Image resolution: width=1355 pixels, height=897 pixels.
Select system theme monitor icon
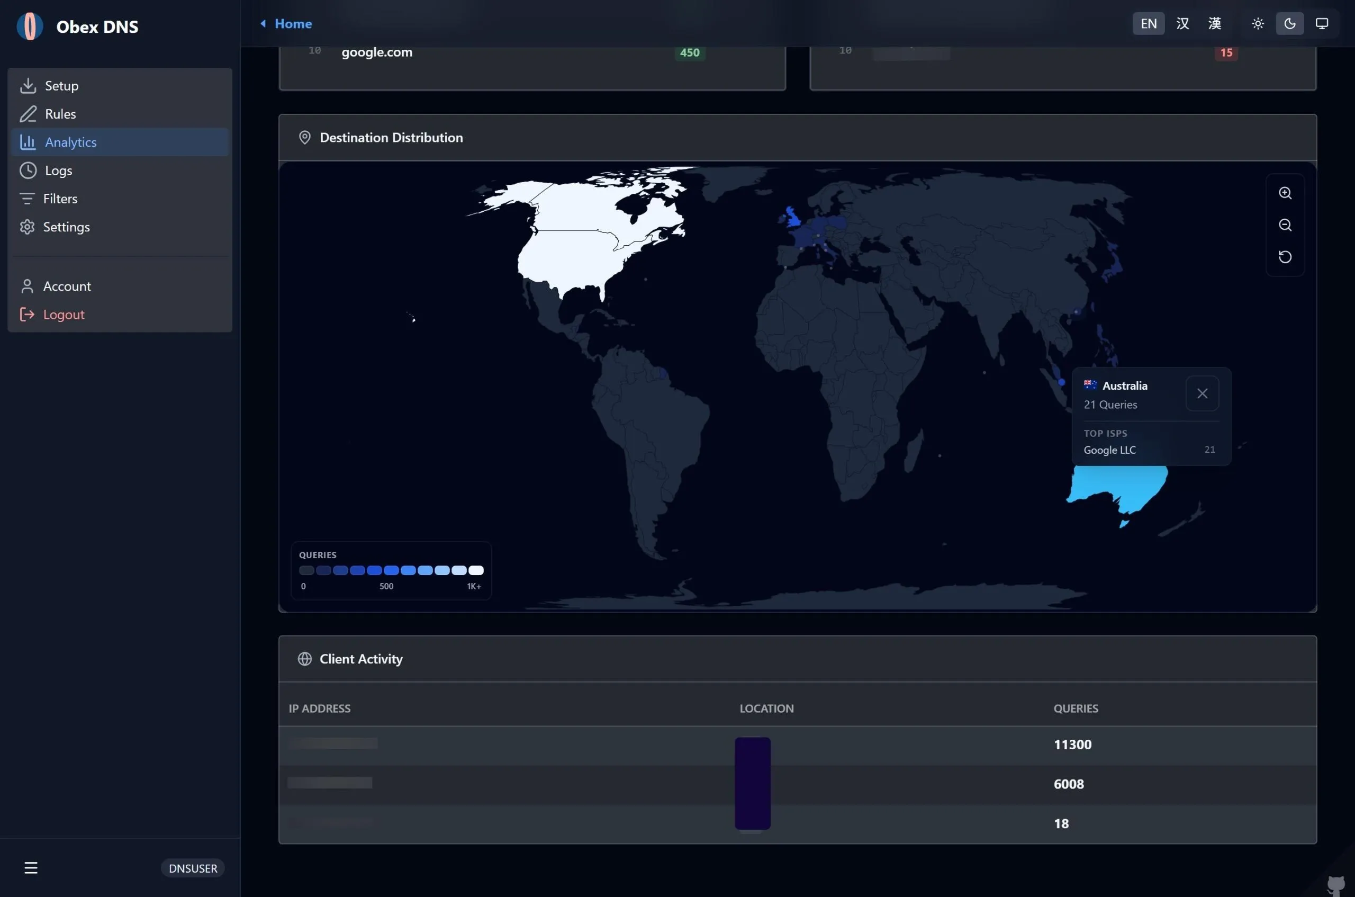click(1321, 23)
